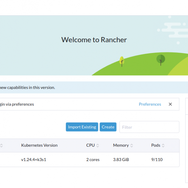Click the 2 cores CPU value

coord(93,159)
